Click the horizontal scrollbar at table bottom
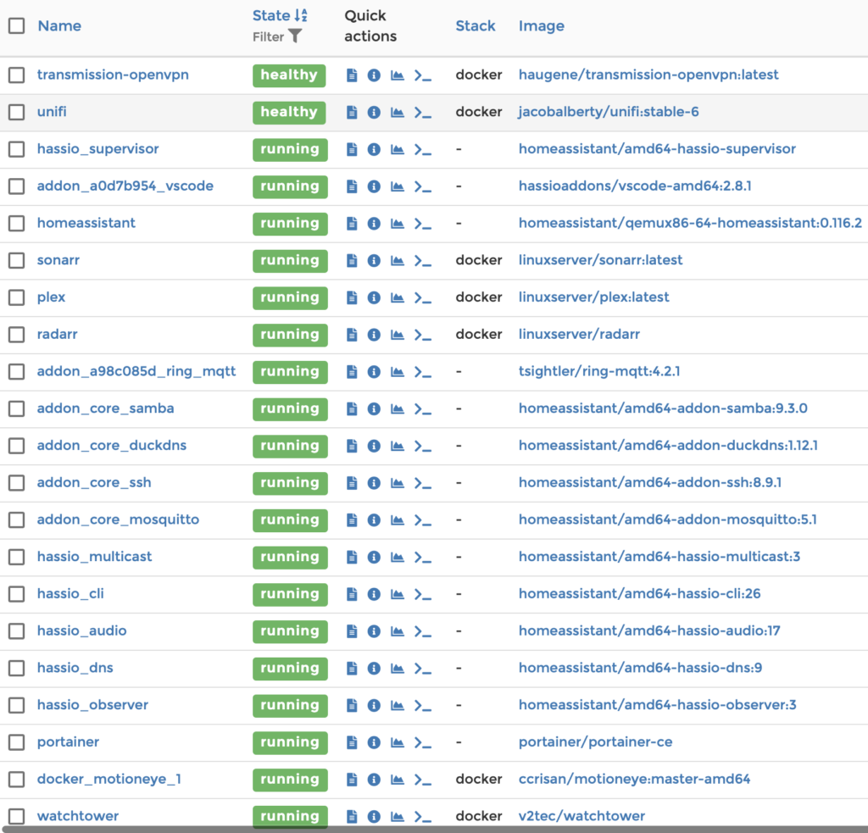 click(x=434, y=830)
